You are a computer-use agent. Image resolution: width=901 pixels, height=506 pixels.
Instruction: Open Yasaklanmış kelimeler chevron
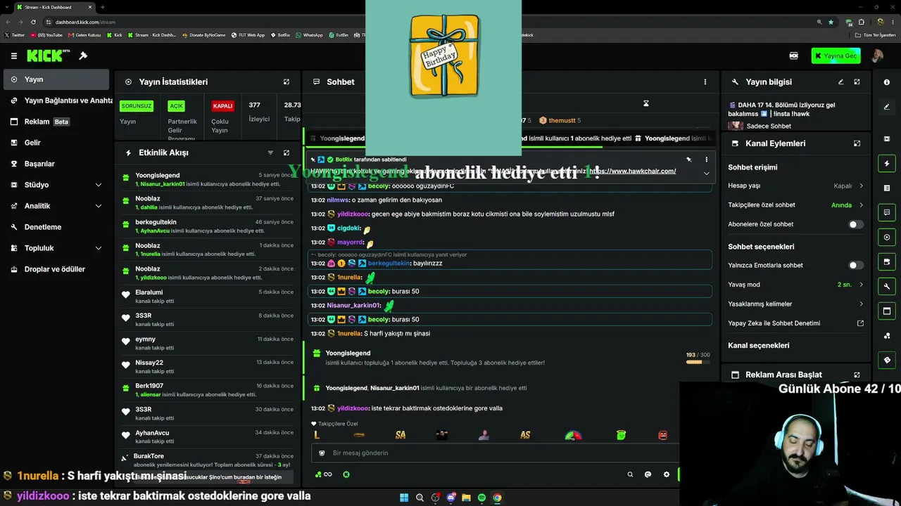pos(861,304)
